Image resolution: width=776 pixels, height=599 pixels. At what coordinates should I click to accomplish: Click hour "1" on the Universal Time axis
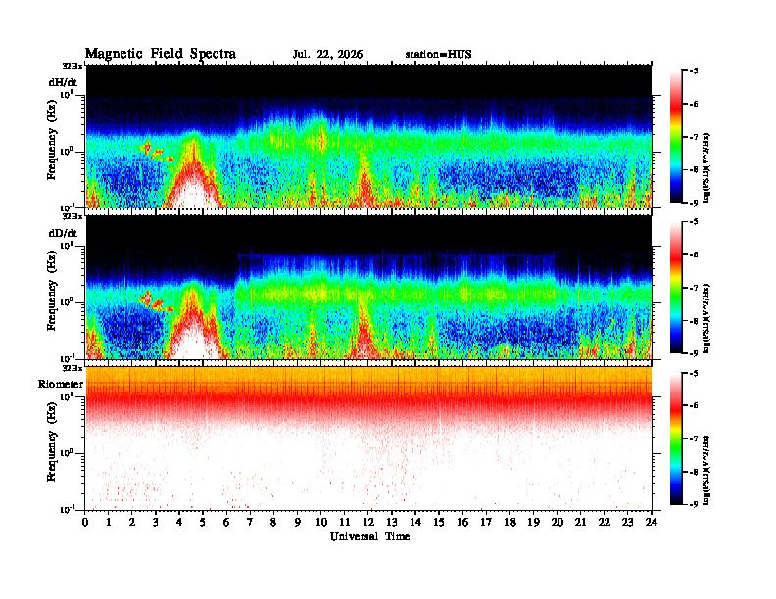tap(109, 522)
